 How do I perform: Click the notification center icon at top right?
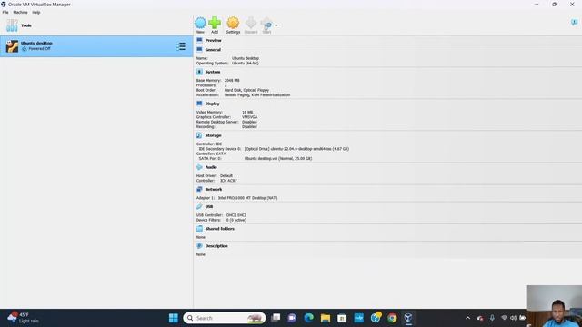point(574,23)
